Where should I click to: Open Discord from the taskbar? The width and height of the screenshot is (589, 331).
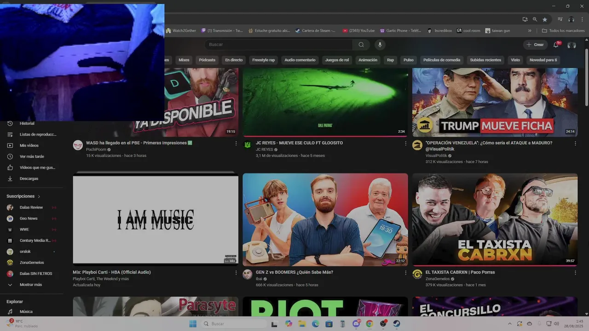click(356, 324)
